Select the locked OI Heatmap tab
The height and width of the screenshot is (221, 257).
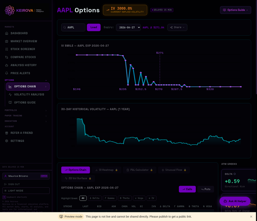tap(106, 170)
